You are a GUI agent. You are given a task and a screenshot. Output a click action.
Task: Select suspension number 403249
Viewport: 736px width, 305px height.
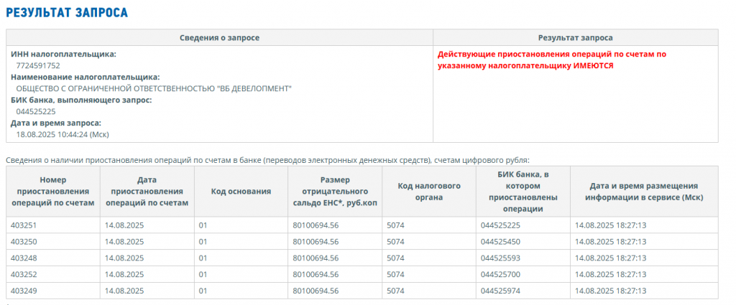(24, 291)
